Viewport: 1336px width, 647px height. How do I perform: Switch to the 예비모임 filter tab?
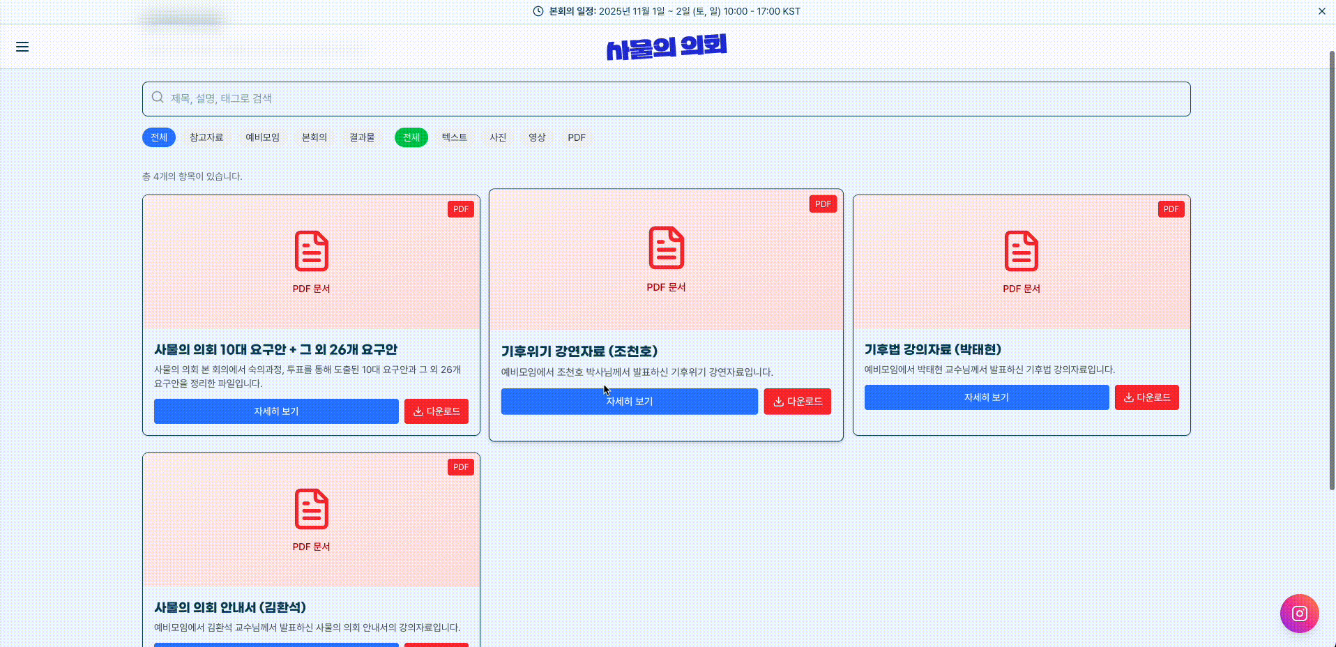(x=262, y=137)
